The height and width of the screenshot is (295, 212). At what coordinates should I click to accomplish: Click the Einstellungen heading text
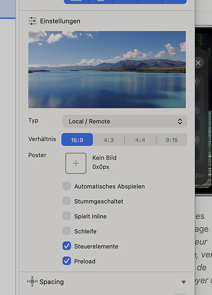pyautogui.click(x=60, y=21)
